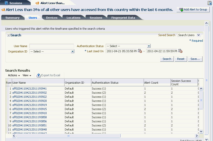Click the Last Used On end date field
213x141 pixels.
(162, 51)
